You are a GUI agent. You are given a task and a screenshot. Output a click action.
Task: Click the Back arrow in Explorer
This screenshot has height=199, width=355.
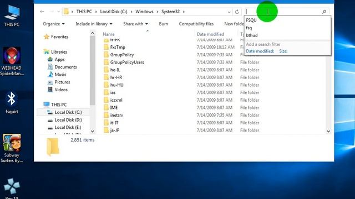42,12
